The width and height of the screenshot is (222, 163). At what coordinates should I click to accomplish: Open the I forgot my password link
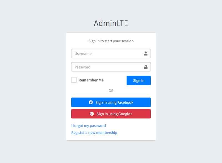(89, 126)
